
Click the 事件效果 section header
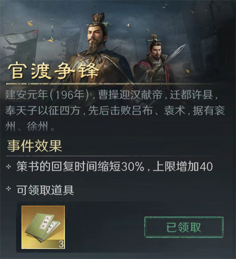click(34, 146)
